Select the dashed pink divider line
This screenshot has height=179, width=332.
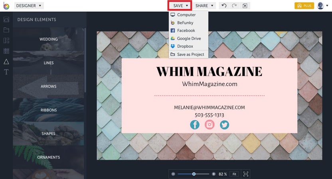pyautogui.click(x=209, y=95)
